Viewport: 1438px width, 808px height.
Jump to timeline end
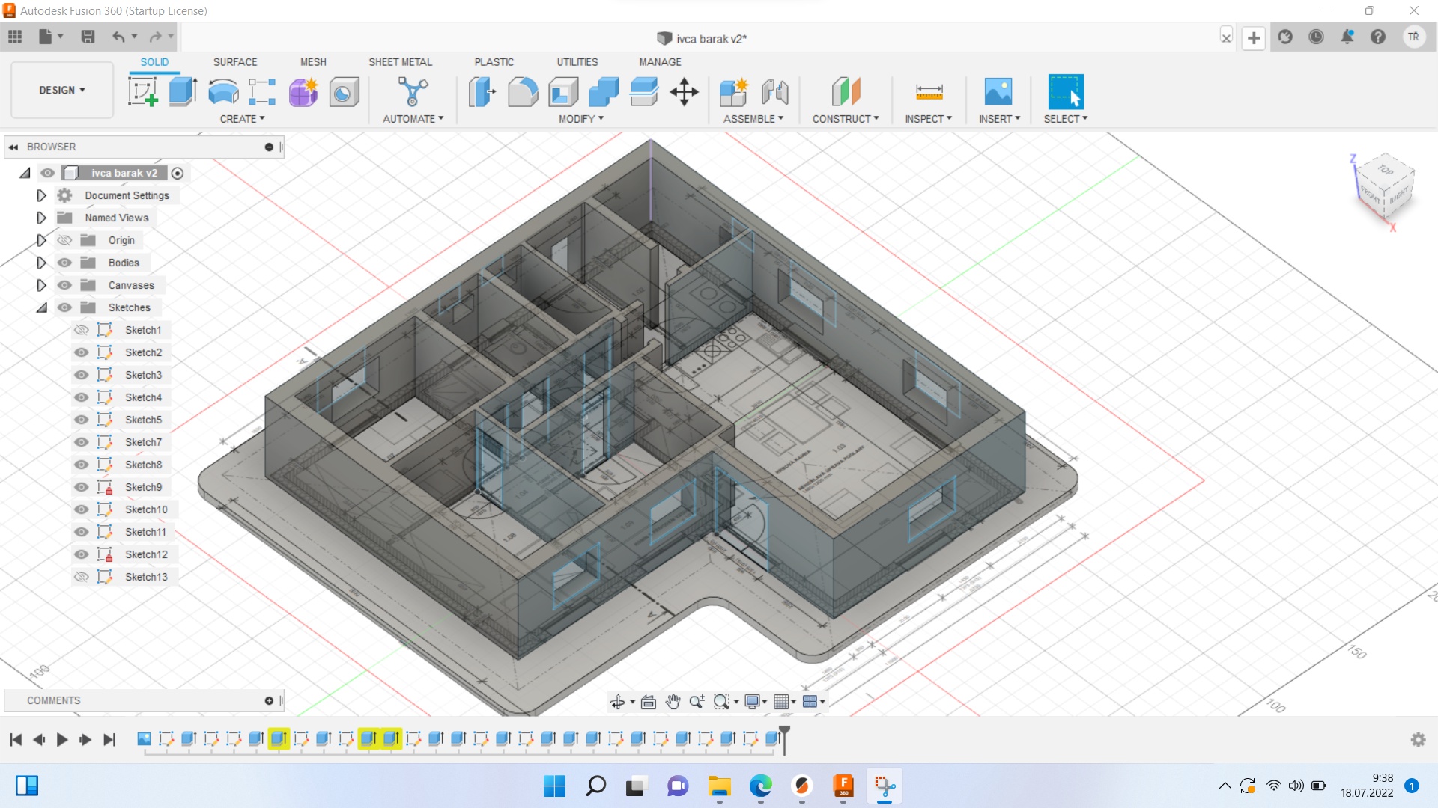(109, 740)
